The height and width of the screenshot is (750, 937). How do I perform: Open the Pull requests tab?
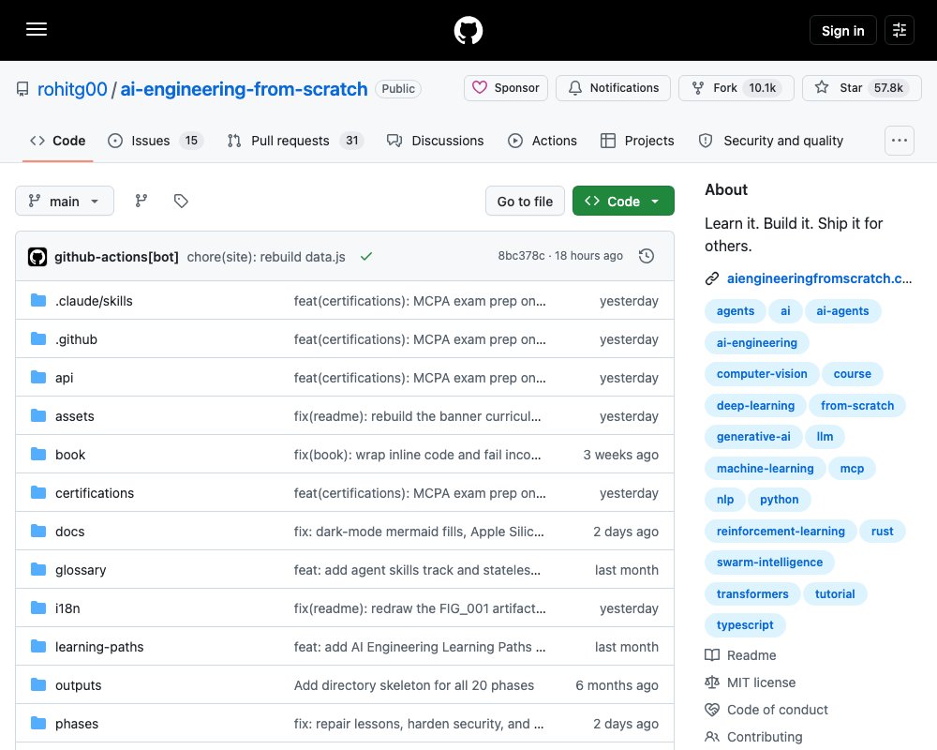pyautogui.click(x=295, y=141)
